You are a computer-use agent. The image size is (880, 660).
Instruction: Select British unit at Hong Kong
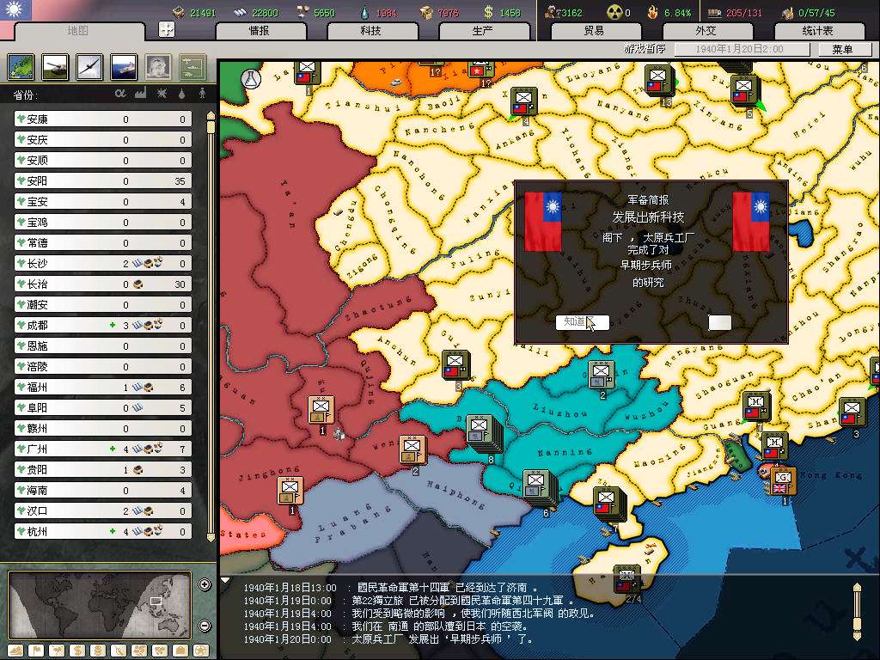[782, 481]
